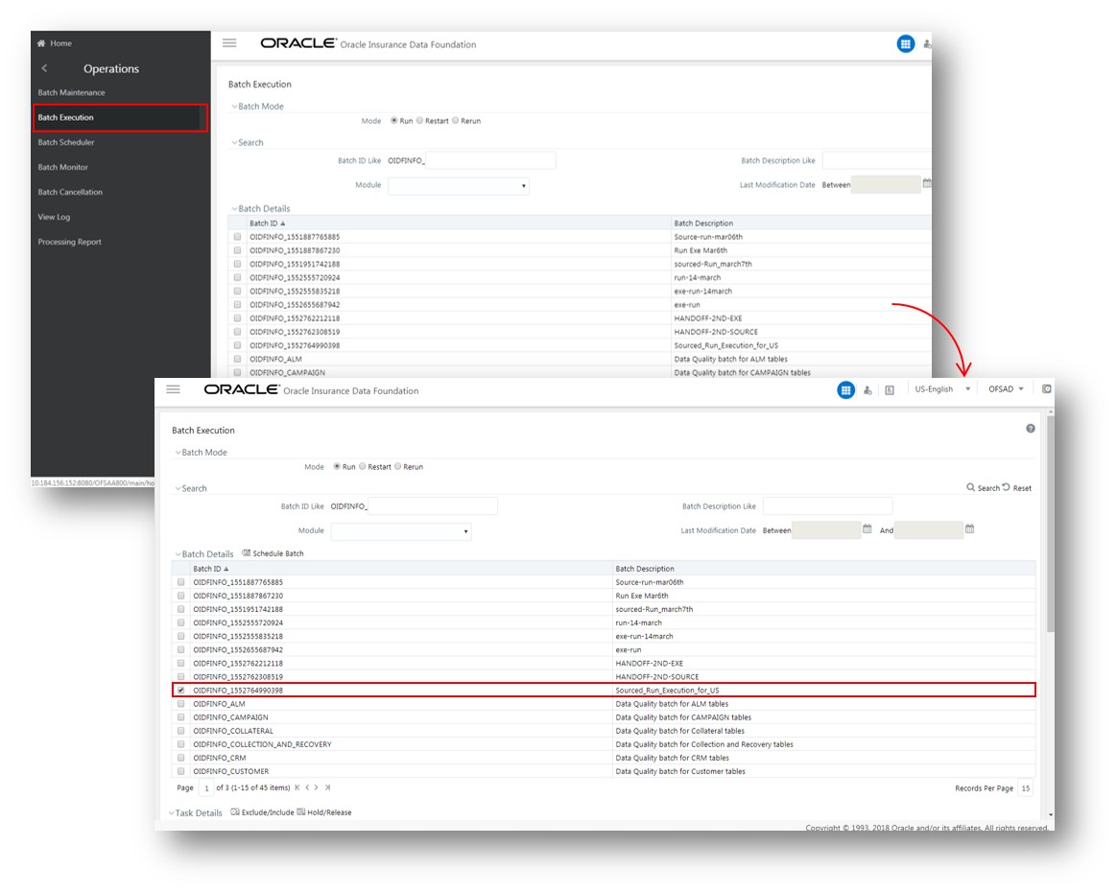Click the Exclude/Include icon in Task Details
Viewport: 1117px width, 893px height.
235,811
